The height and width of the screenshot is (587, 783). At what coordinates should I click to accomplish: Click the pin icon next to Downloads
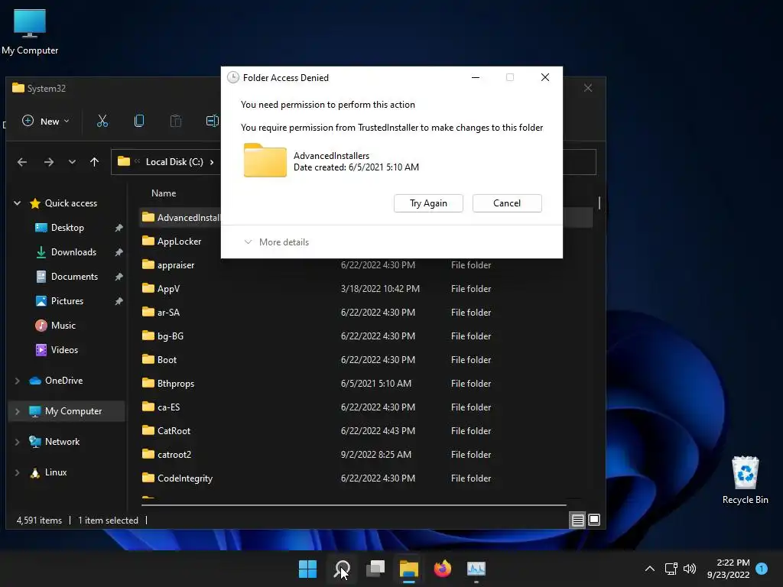point(119,252)
